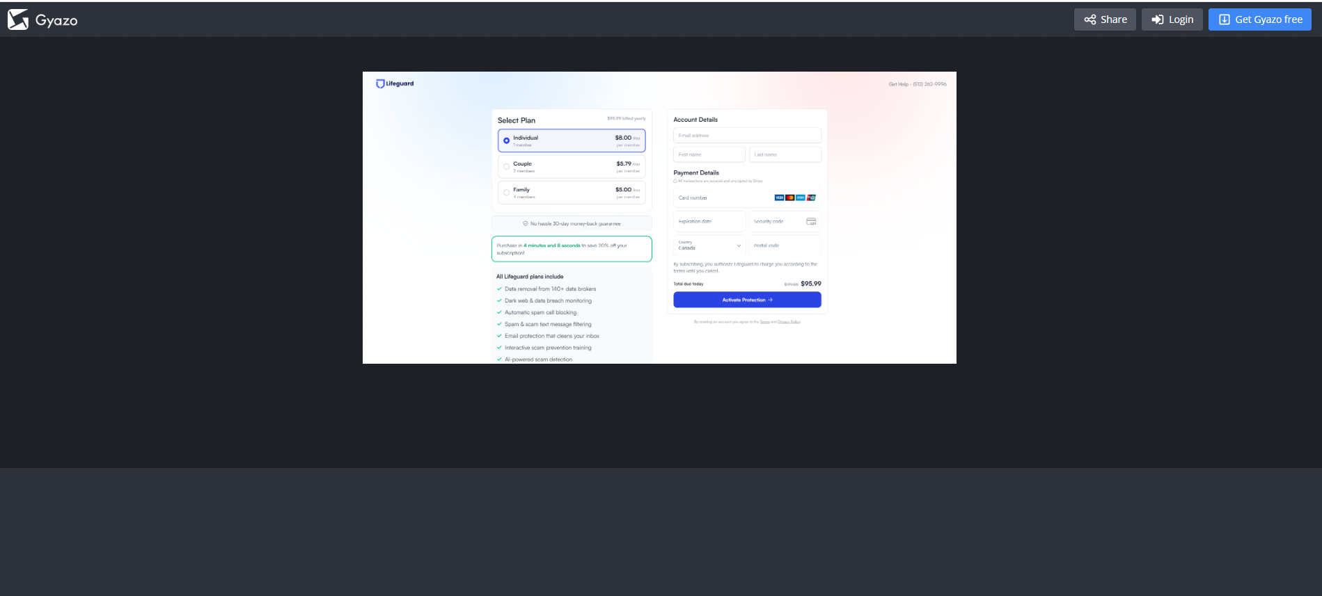
Task: Select the Individual plan radio button
Action: tap(506, 141)
